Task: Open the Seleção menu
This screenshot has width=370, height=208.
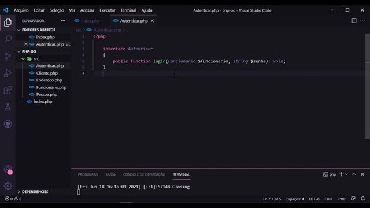Action: click(x=57, y=10)
